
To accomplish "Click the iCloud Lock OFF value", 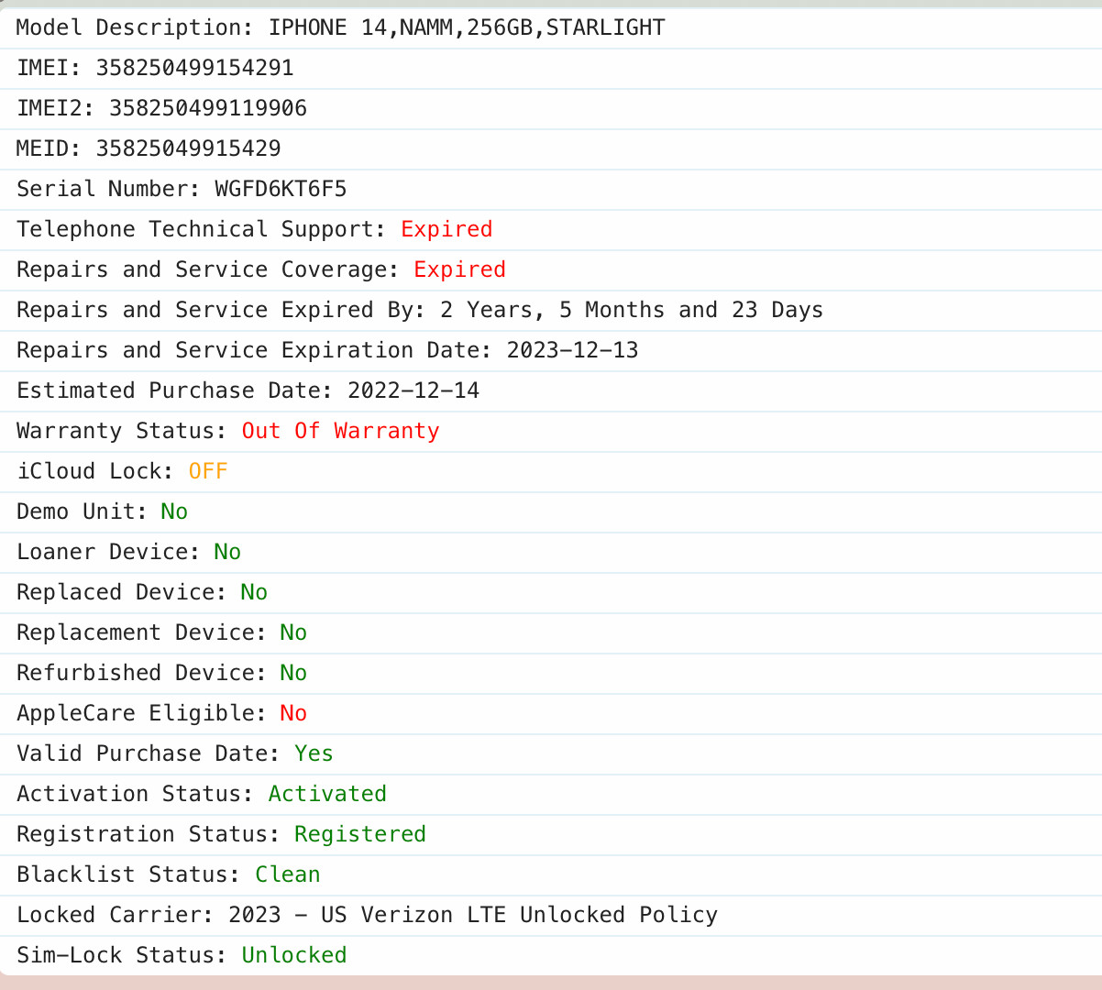I will [208, 471].
